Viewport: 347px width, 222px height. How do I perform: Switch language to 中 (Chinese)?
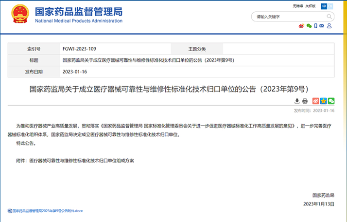pos(324,6)
